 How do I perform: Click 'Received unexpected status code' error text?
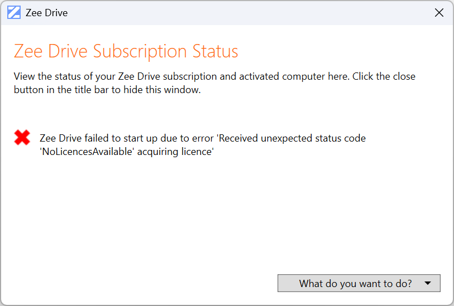coord(290,138)
